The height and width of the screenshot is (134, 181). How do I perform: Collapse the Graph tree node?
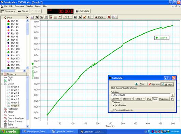point(2,84)
